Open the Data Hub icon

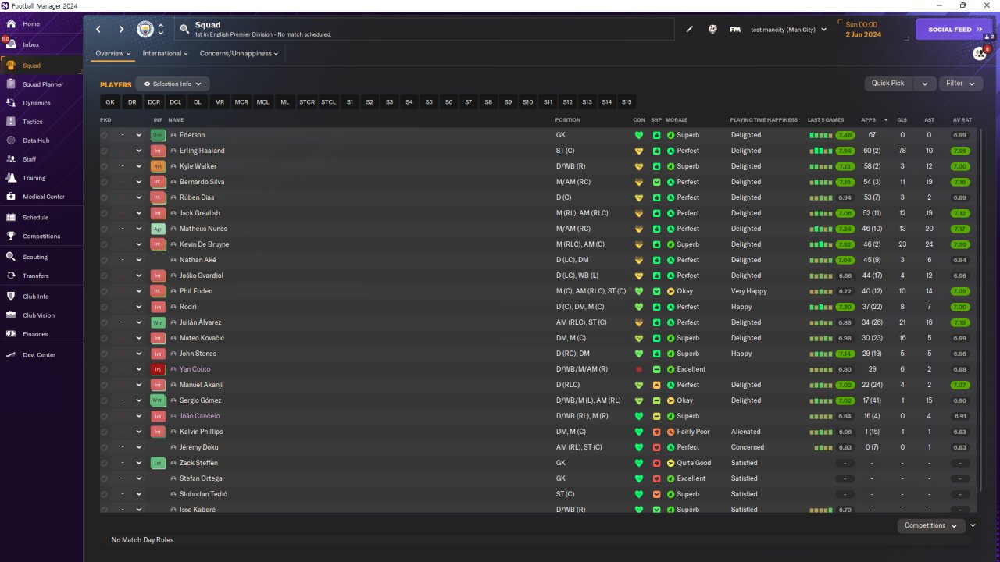[x=11, y=140]
